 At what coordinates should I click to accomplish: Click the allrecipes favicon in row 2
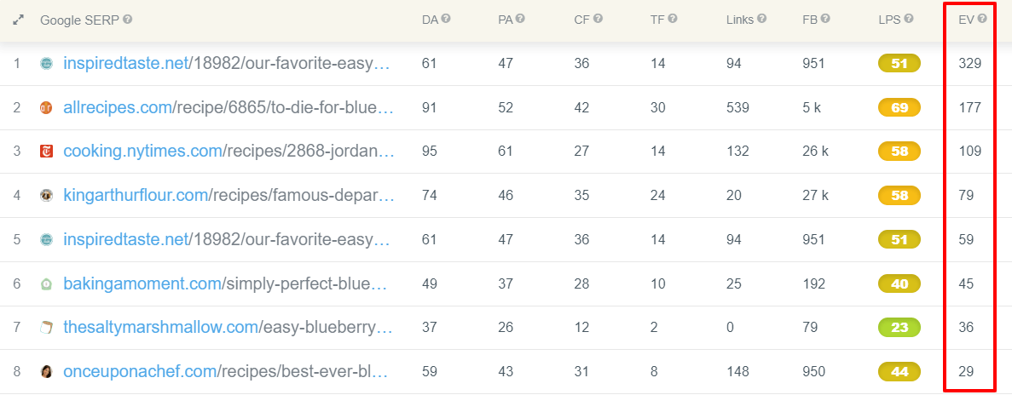point(46,107)
